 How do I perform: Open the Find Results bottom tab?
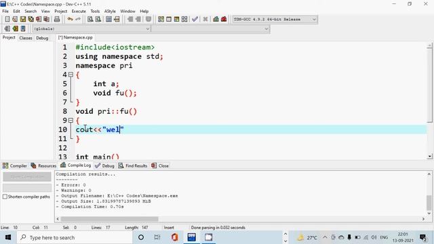point(133,165)
